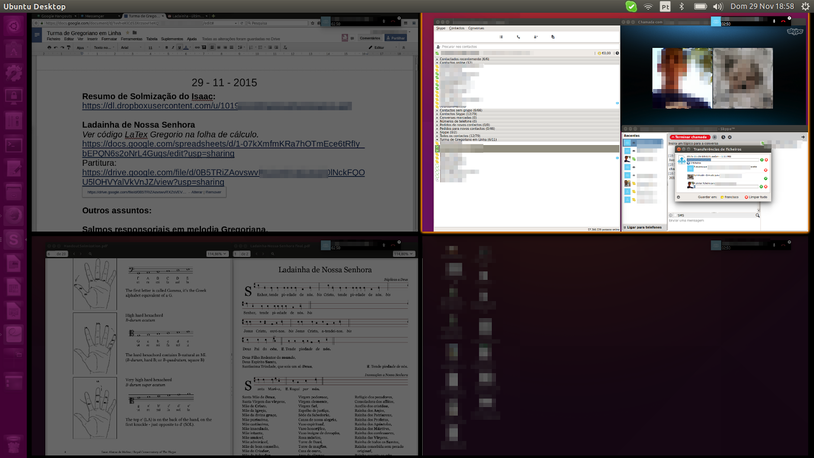Click the Partilhar button in Google Docs

[x=395, y=38]
